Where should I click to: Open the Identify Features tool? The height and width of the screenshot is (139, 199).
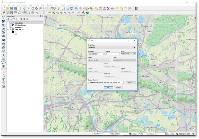tap(77, 9)
